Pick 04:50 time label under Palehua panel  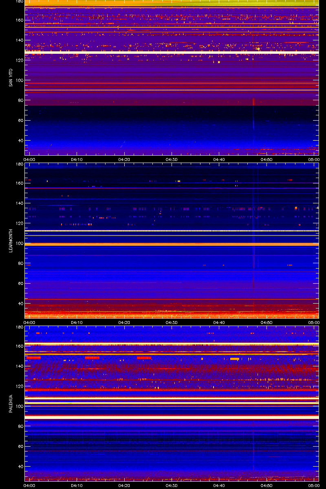[x=267, y=485]
